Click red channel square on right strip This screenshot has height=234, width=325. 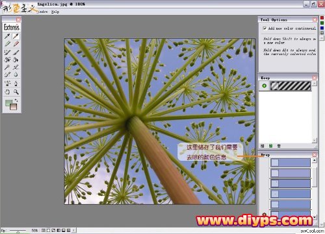tap(322, 18)
